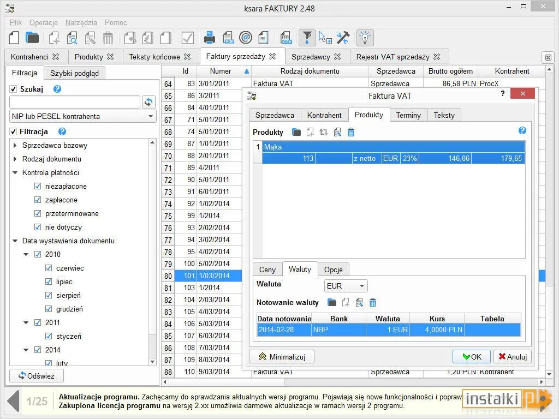This screenshot has height=419, width=559.
Task: Toggle the filter funnel toolbar icon
Action: point(307,38)
